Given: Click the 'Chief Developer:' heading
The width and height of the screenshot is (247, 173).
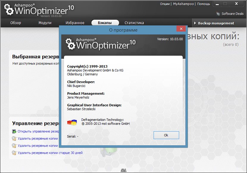Looking at the screenshot, I should pos(81,82).
